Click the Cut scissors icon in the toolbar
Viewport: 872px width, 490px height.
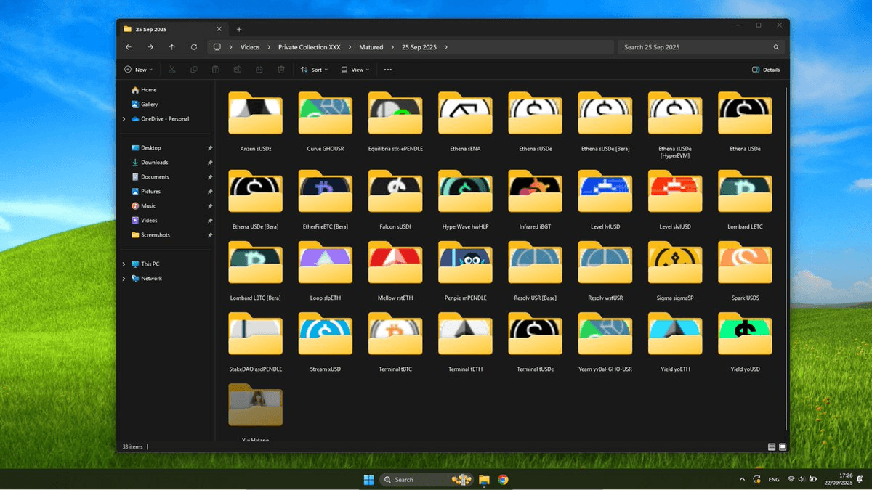point(172,70)
